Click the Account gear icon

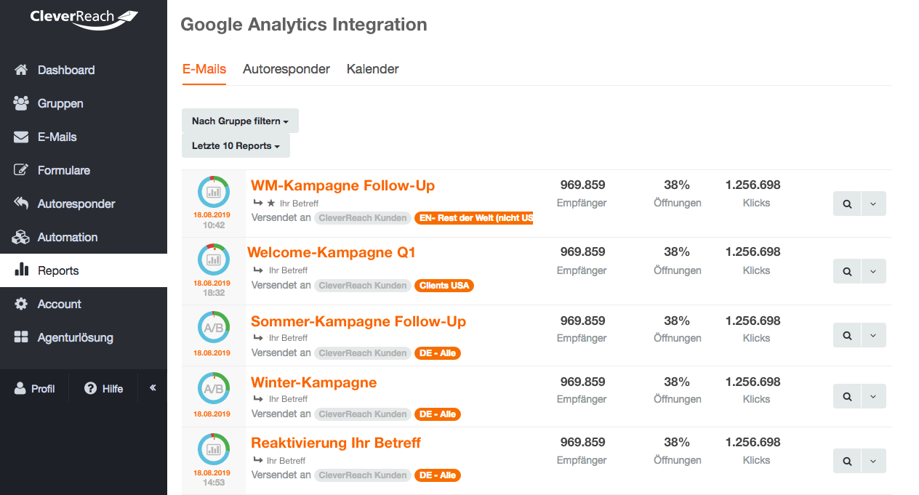pos(21,304)
